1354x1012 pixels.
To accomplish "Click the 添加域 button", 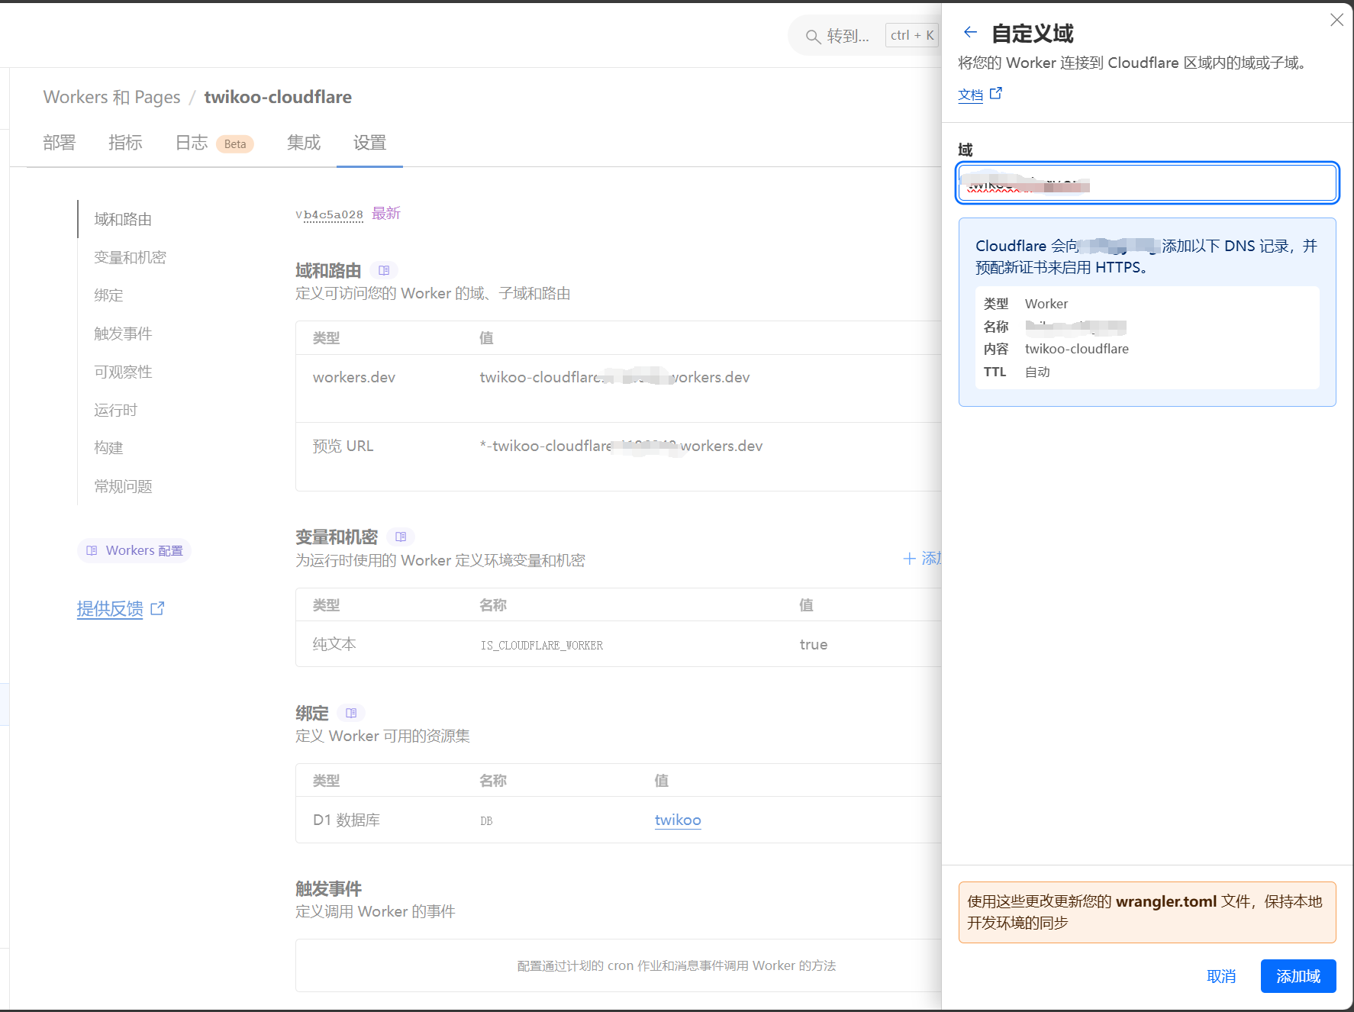I will point(1298,976).
